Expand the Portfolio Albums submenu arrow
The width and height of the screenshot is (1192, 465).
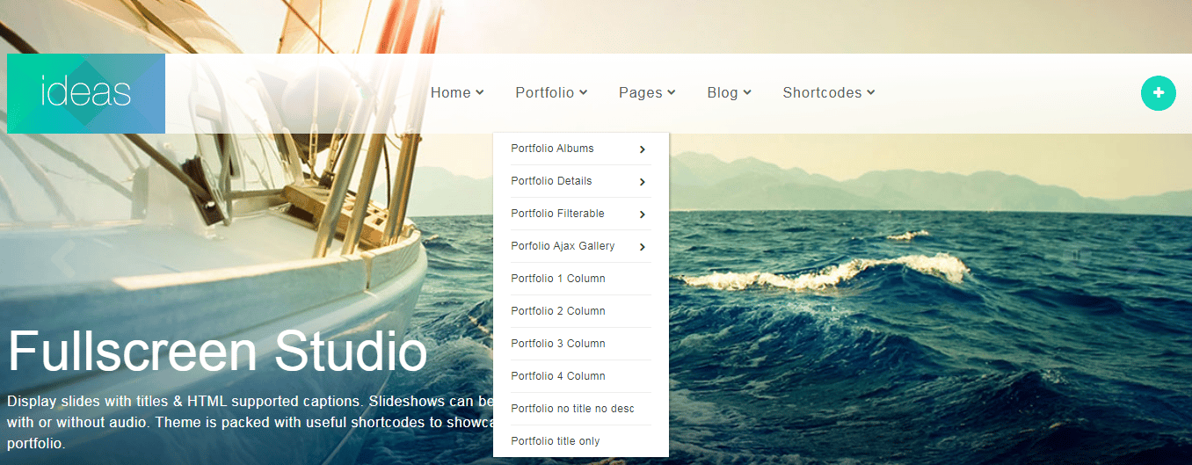click(643, 149)
